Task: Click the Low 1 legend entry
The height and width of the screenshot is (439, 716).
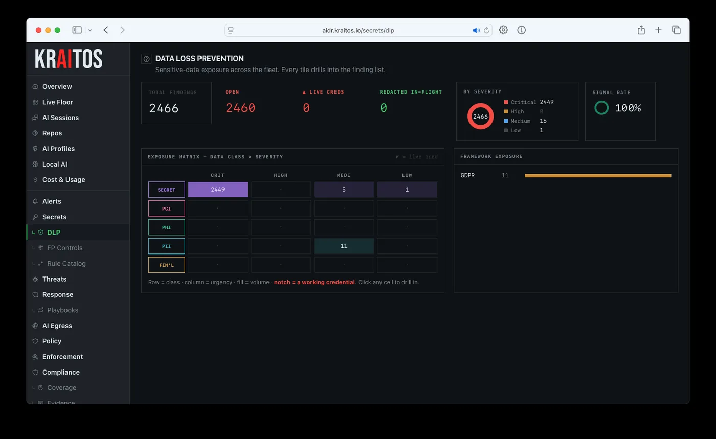Action: click(524, 130)
